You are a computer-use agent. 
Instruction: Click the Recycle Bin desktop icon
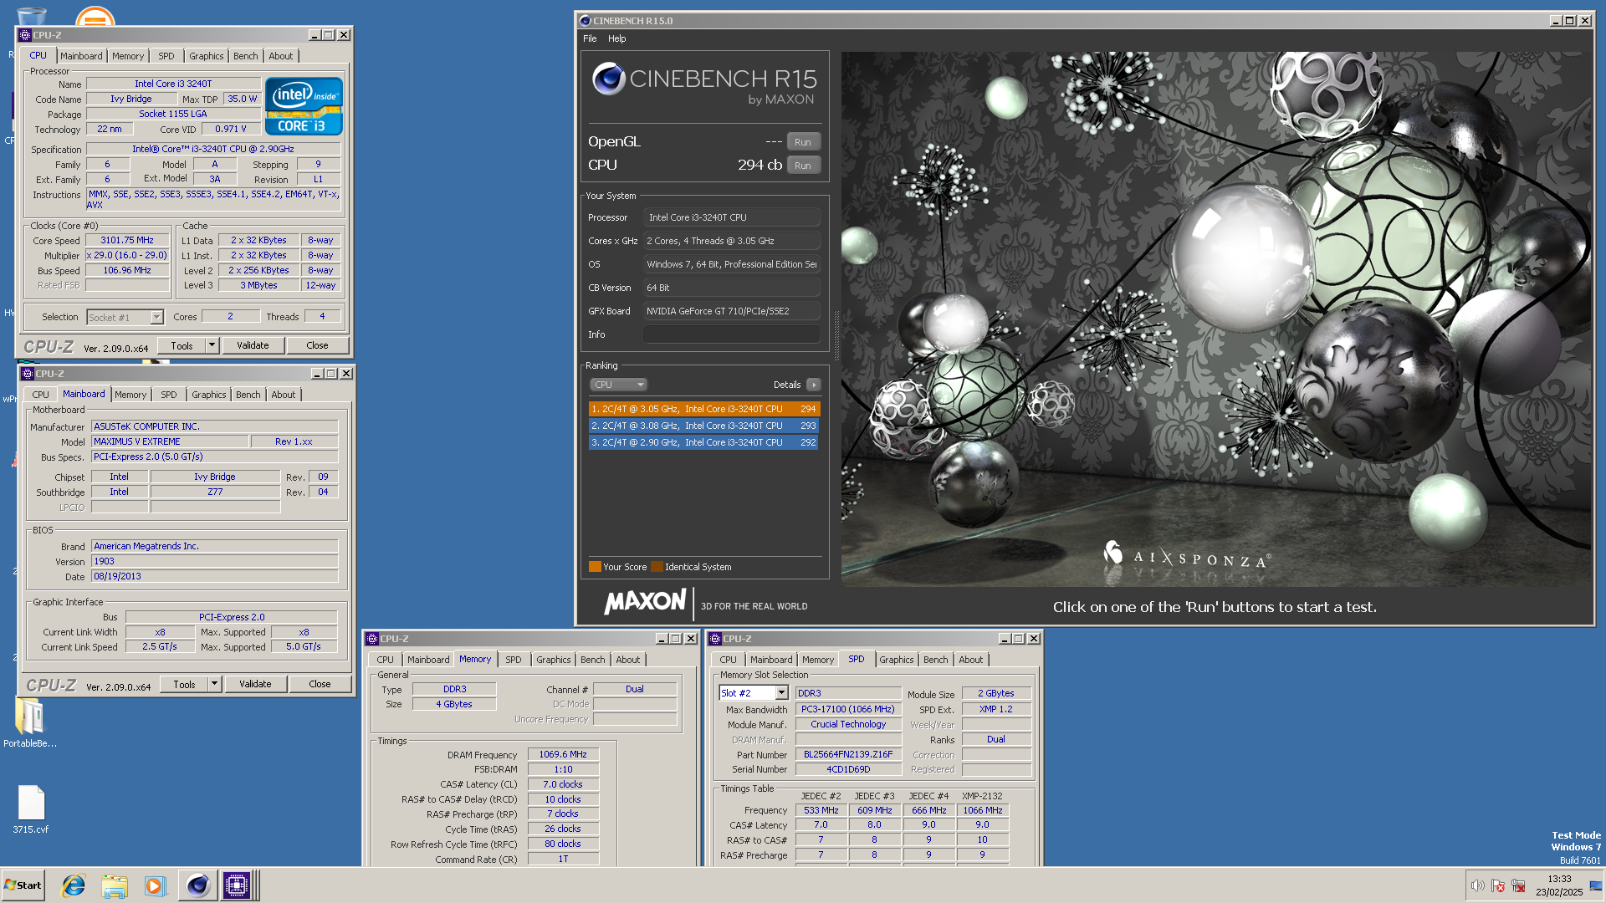[31, 15]
